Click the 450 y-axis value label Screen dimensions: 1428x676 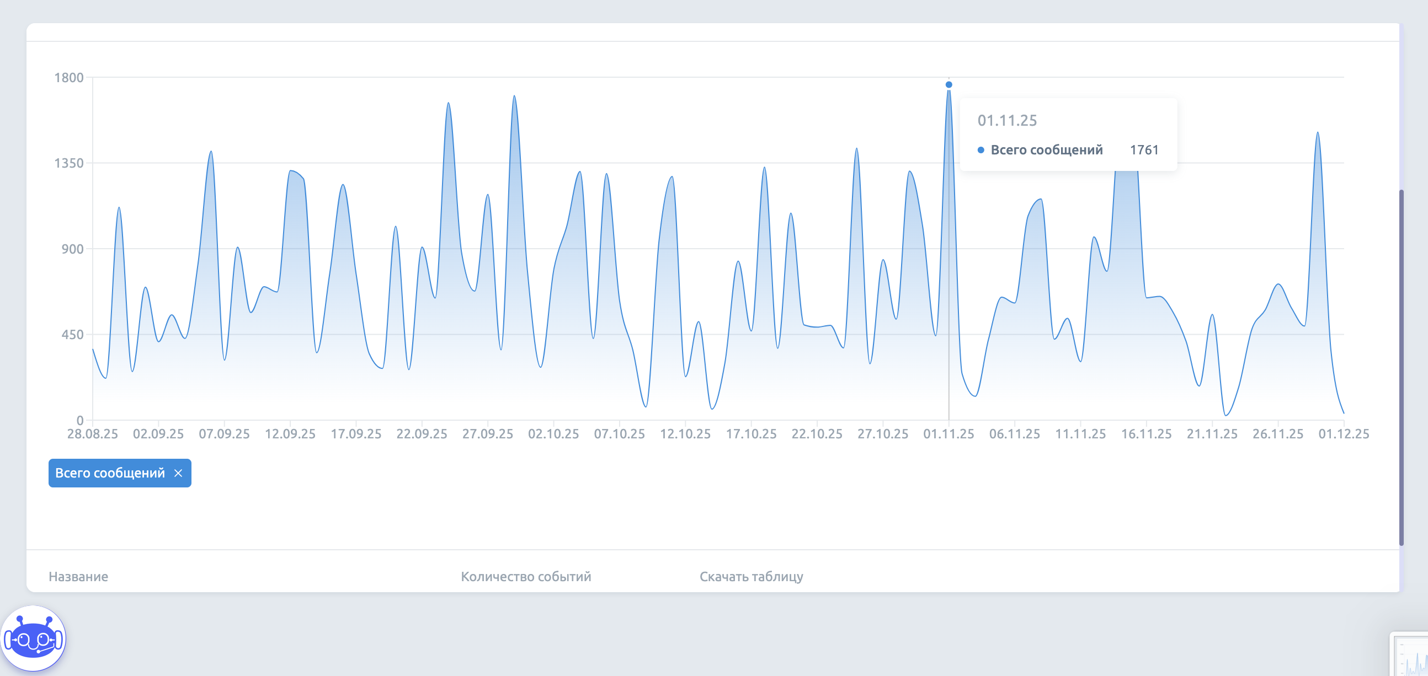pos(72,335)
